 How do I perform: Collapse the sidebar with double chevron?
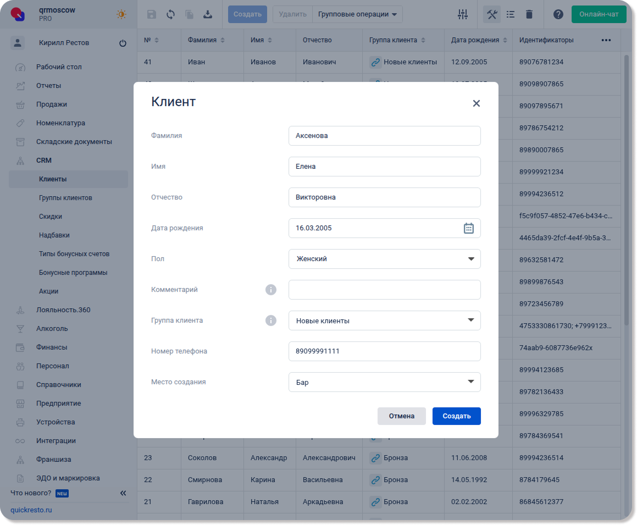click(123, 493)
